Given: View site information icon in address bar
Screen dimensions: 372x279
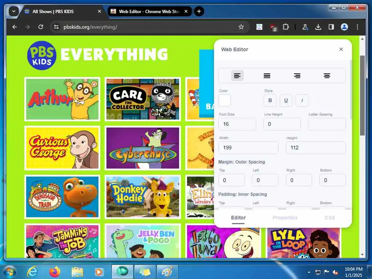Looking at the screenshot, I should point(56,27).
